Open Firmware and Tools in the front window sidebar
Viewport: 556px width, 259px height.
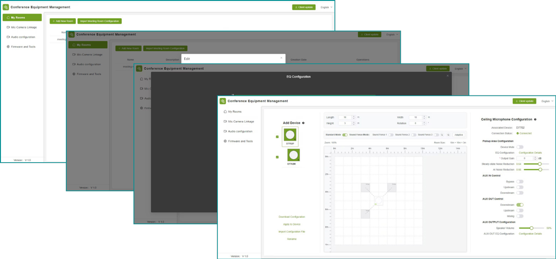coord(238,141)
